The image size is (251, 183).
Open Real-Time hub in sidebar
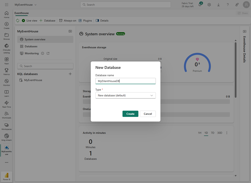[x=6, y=104]
